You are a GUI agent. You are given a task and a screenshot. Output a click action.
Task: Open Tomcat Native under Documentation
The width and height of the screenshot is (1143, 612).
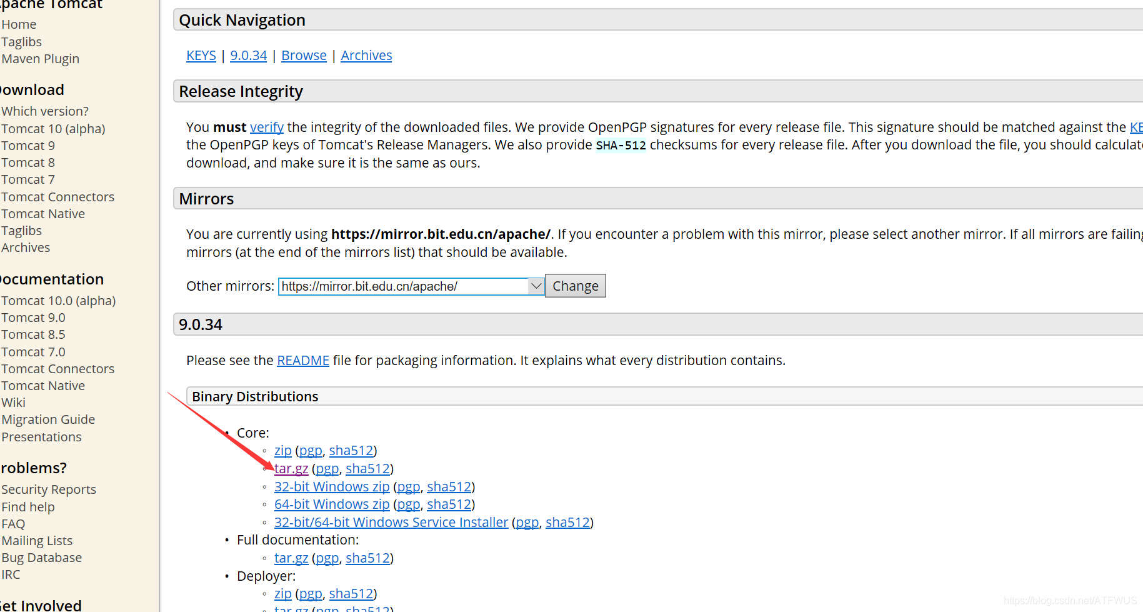point(43,386)
